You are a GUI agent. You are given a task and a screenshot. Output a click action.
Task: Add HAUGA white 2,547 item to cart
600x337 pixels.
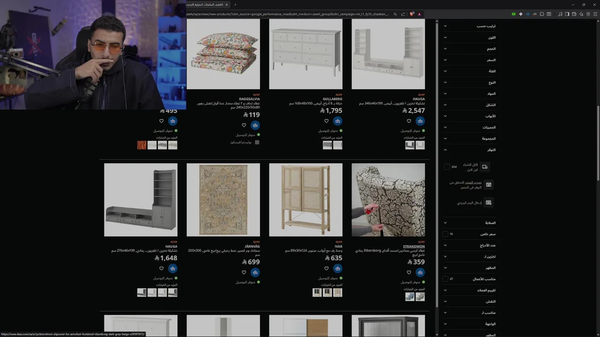420,121
